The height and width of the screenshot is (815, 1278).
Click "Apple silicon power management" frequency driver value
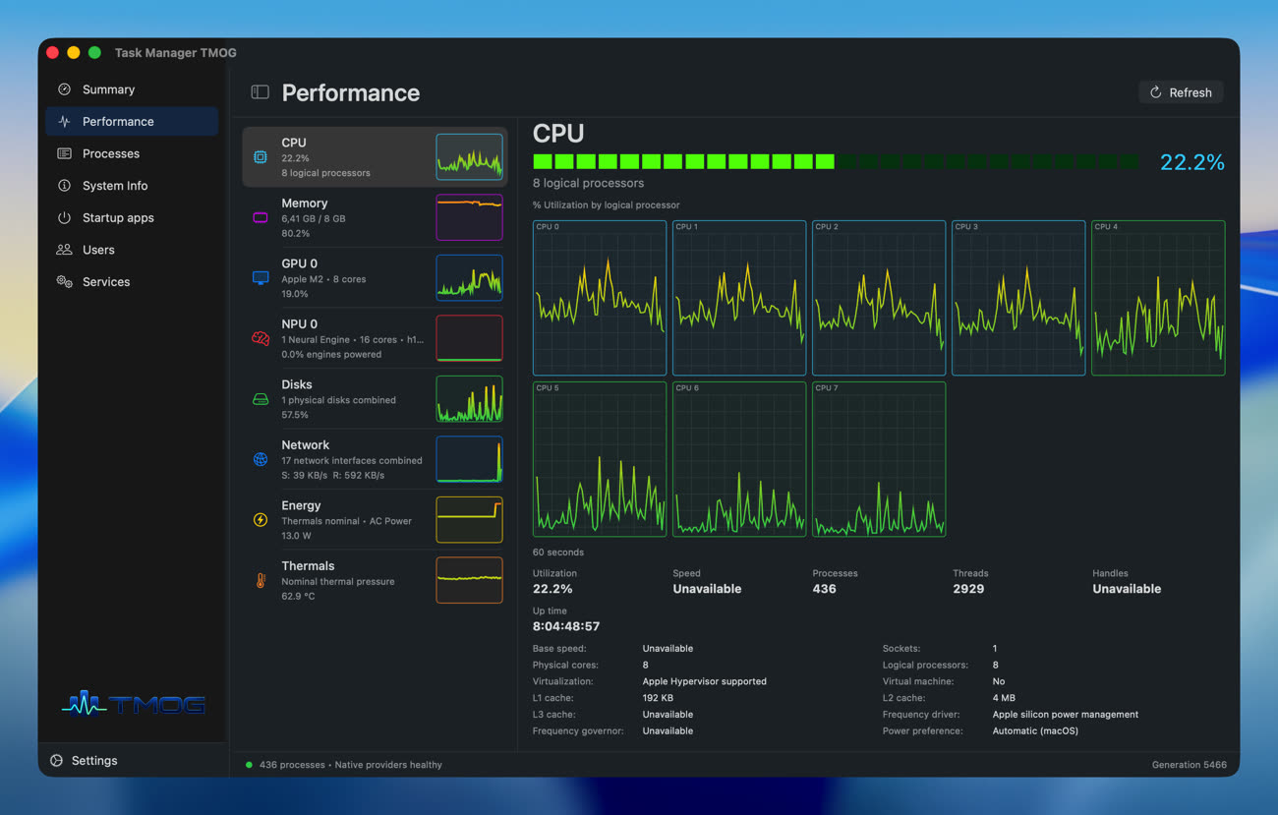click(x=1066, y=715)
